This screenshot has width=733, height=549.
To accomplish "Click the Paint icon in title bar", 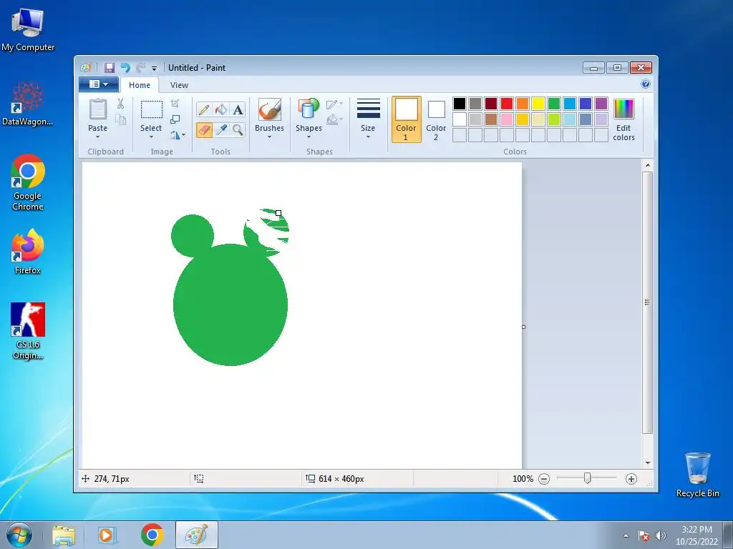I will (86, 68).
